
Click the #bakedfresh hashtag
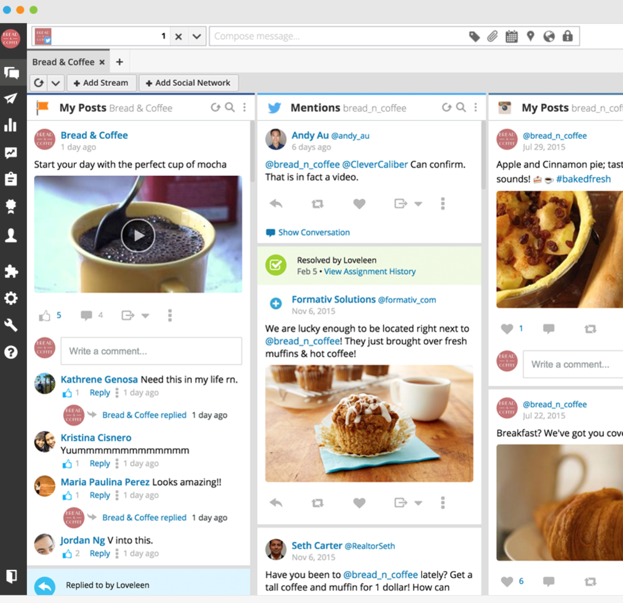583,179
